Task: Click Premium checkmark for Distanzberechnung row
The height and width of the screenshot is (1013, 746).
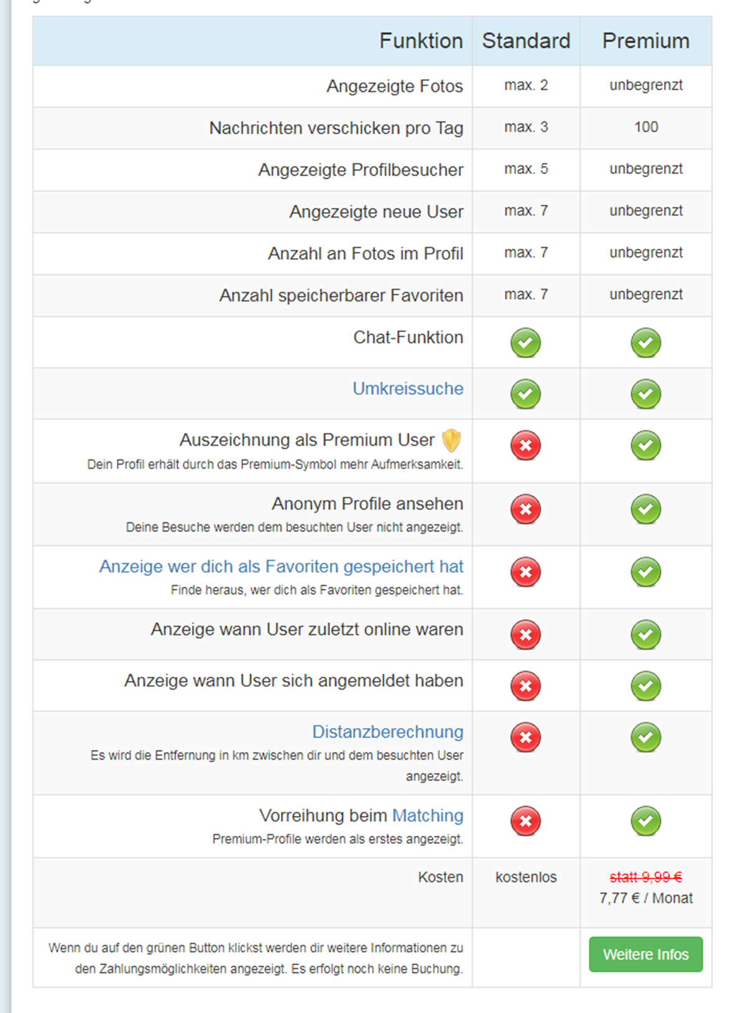Action: click(645, 738)
